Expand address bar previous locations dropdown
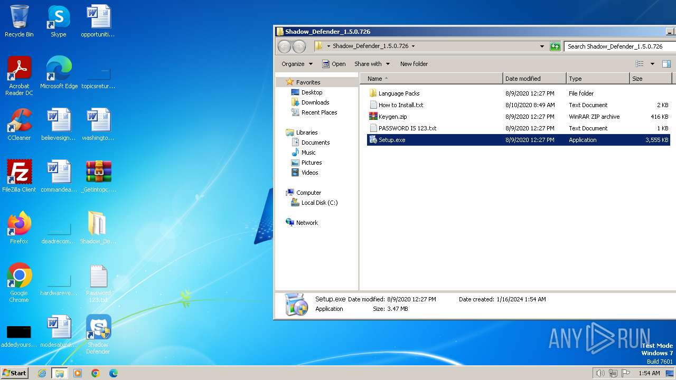 coord(542,46)
